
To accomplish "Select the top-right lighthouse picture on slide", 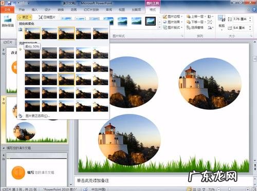I will coord(210,84).
